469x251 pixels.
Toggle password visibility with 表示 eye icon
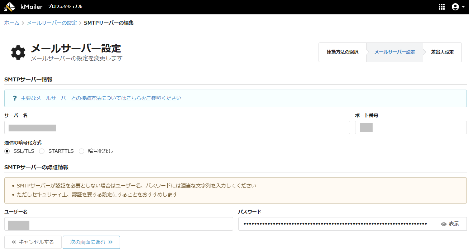tap(450, 224)
